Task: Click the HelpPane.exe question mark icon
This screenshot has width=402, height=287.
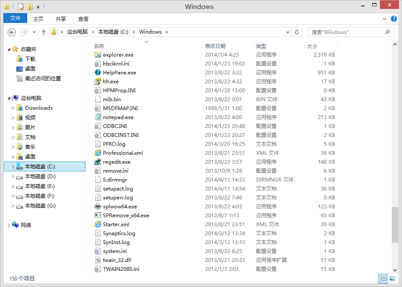Action: pyautogui.click(x=98, y=73)
